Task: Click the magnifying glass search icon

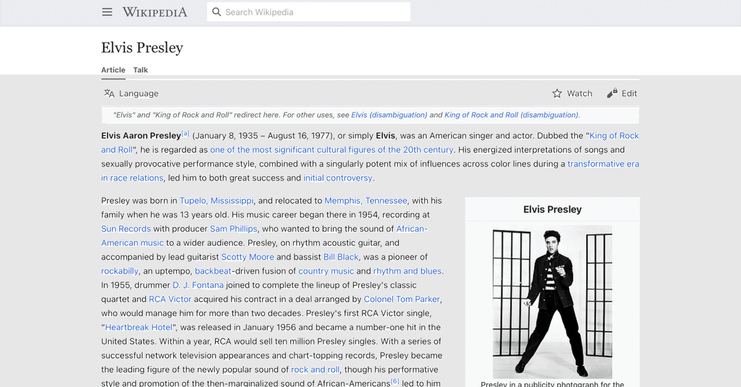Action: [x=217, y=12]
